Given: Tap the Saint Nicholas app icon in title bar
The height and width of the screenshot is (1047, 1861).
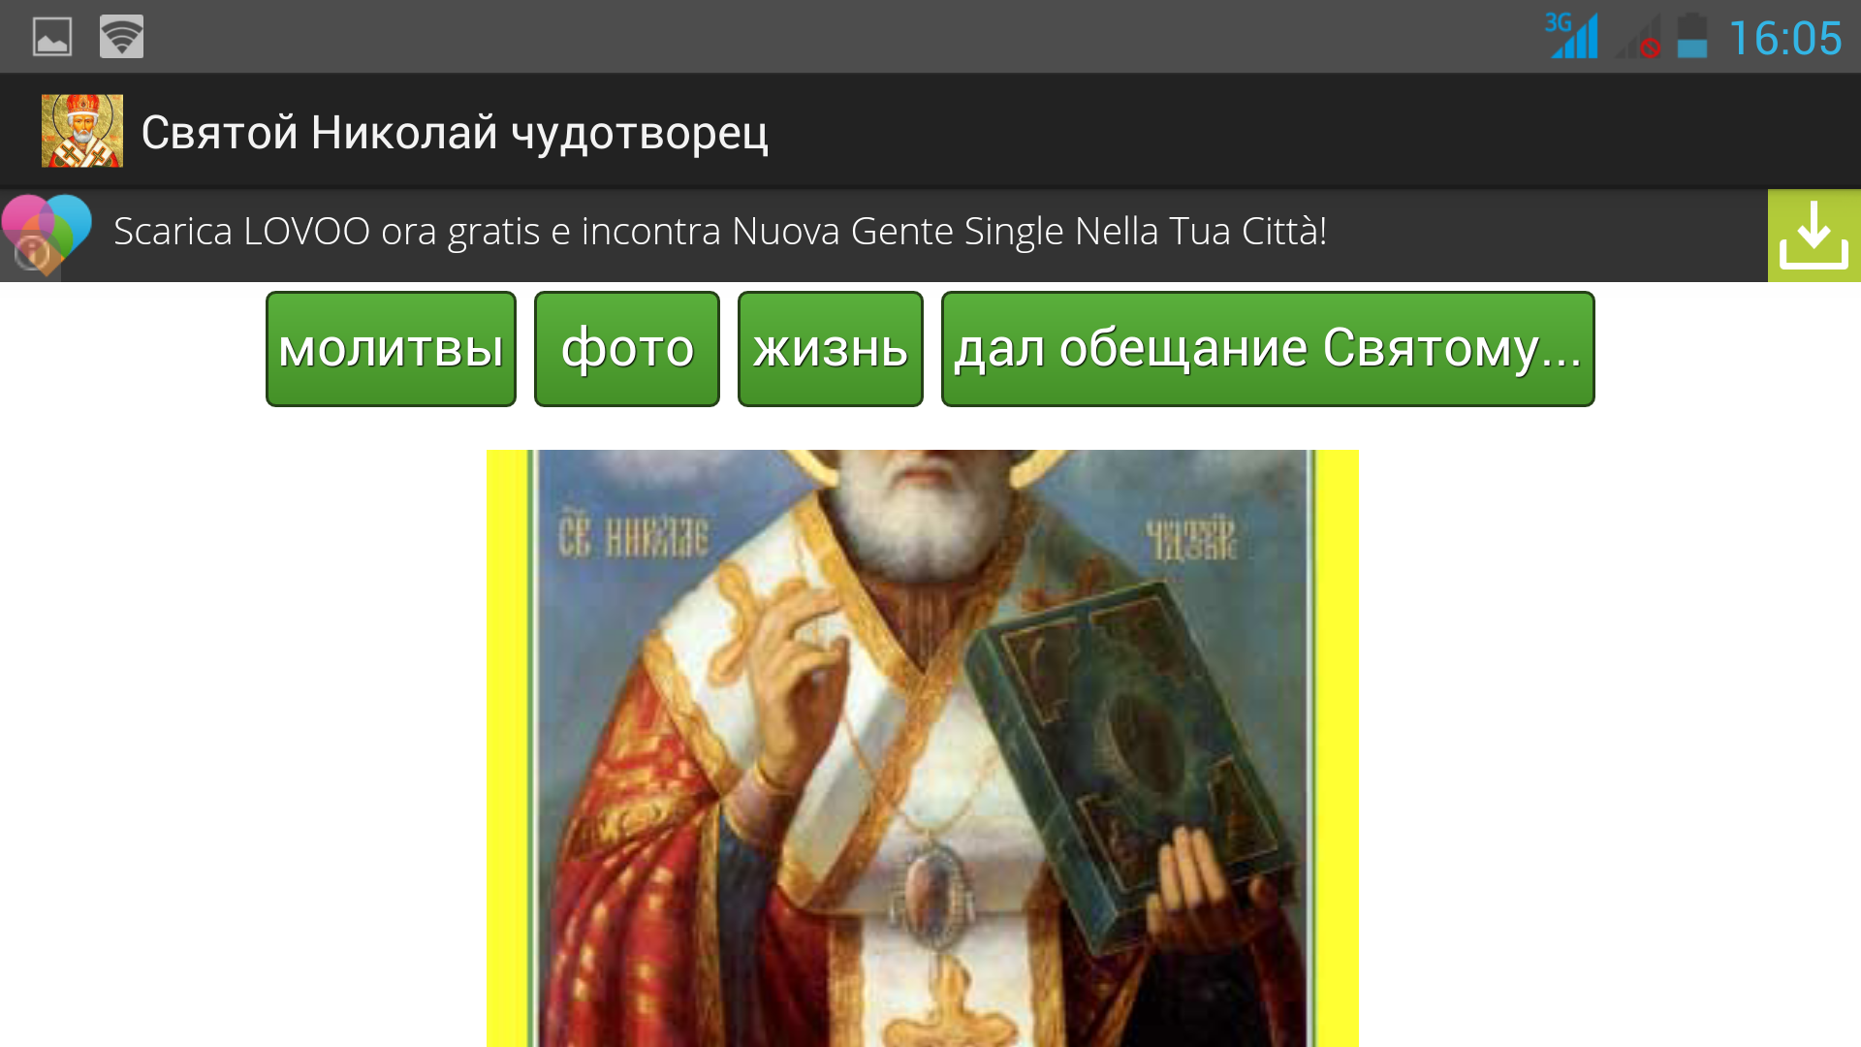Looking at the screenshot, I should coord(82,131).
